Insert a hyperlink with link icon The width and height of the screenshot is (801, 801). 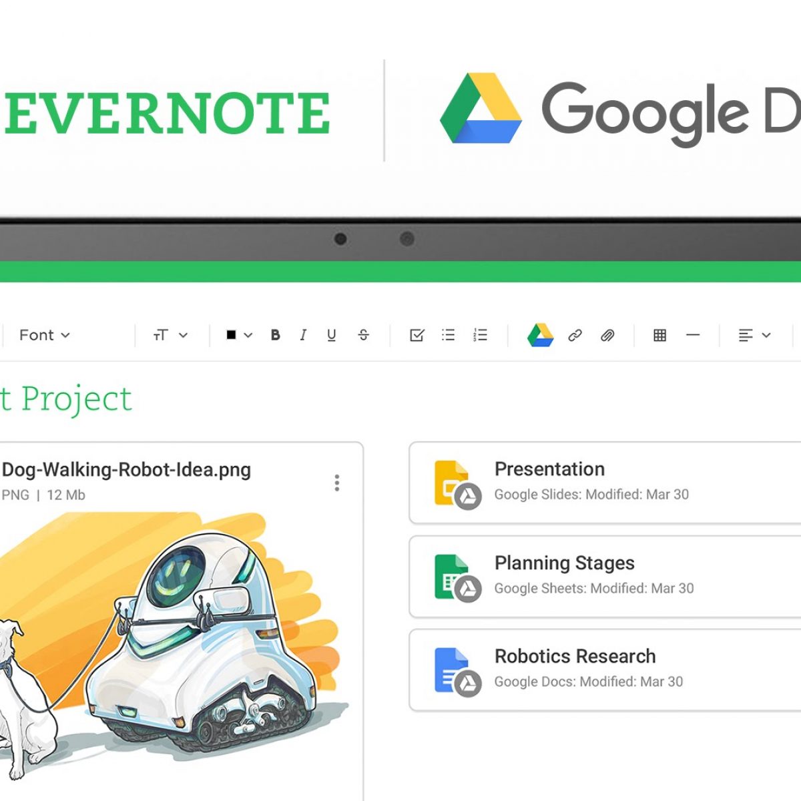(575, 335)
